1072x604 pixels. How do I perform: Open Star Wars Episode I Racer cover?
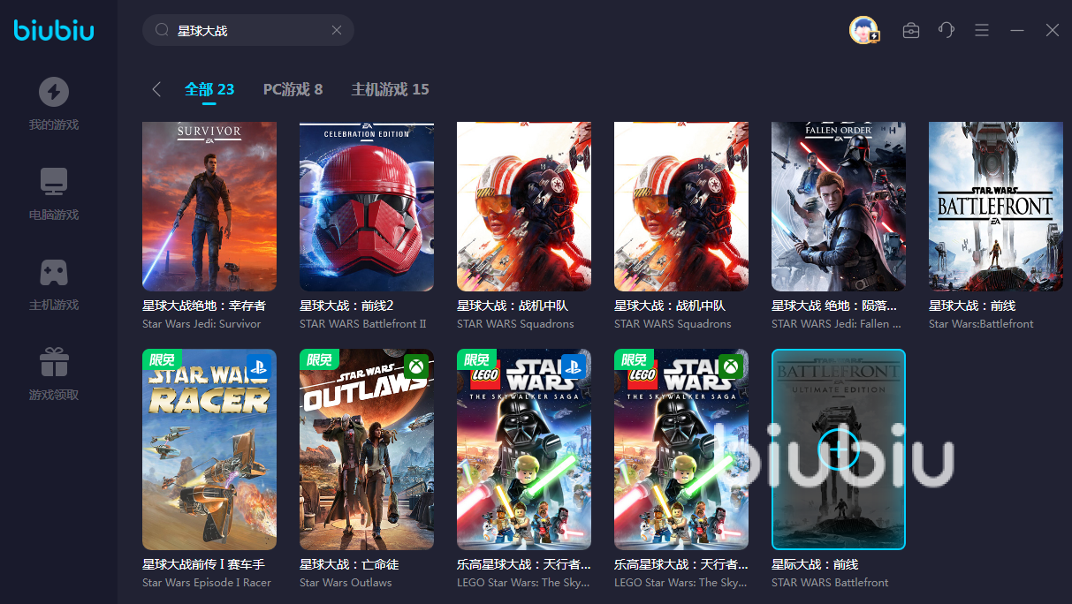[x=209, y=449]
